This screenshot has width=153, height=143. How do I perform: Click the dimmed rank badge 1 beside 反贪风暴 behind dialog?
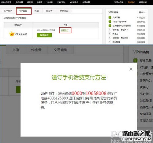(x=135, y=61)
